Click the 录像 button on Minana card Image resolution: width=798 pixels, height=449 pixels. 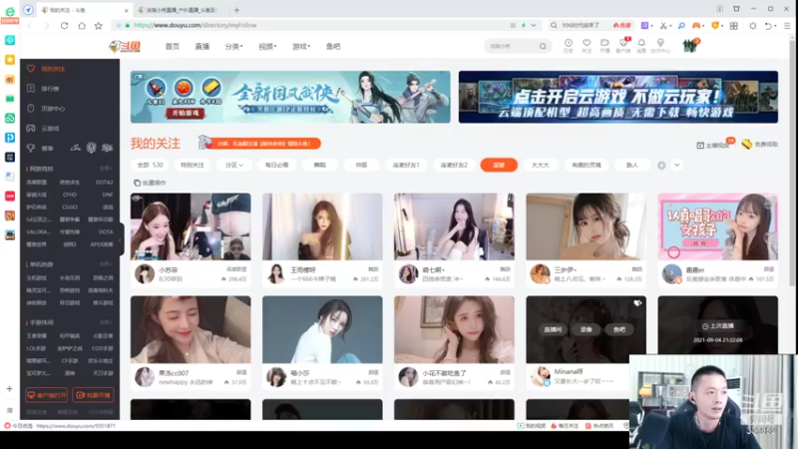(586, 330)
